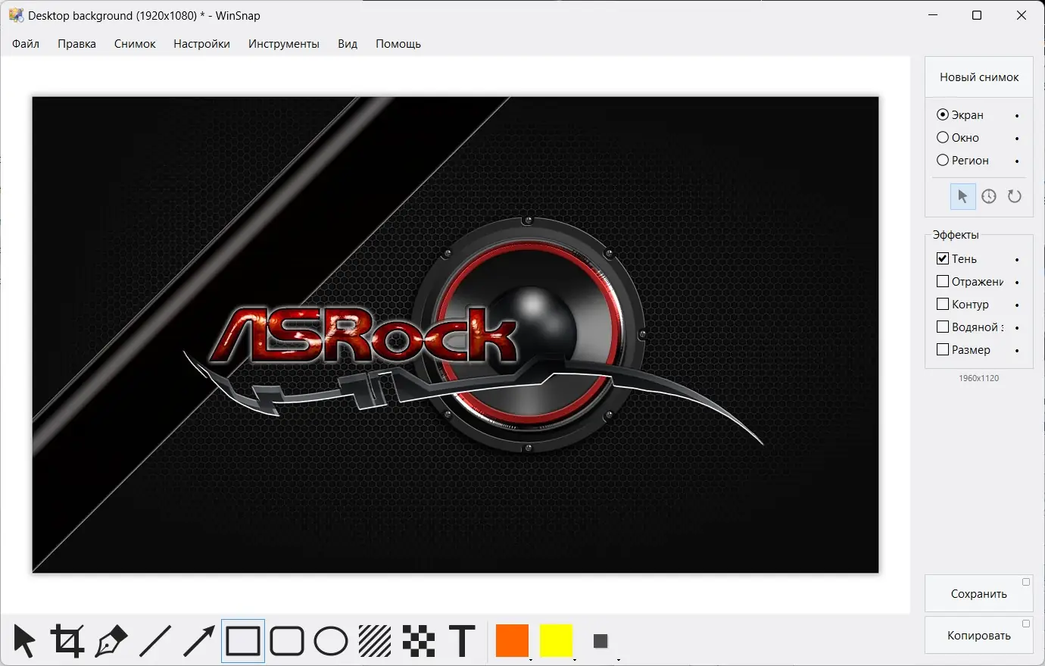1045x666 pixels.
Task: Select the Text tool
Action: point(462,641)
